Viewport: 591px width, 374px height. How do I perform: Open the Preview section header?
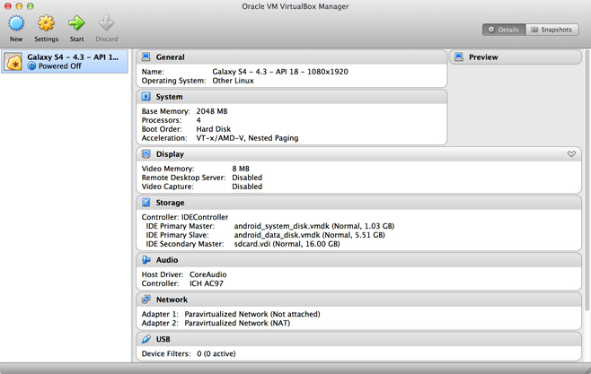click(516, 57)
